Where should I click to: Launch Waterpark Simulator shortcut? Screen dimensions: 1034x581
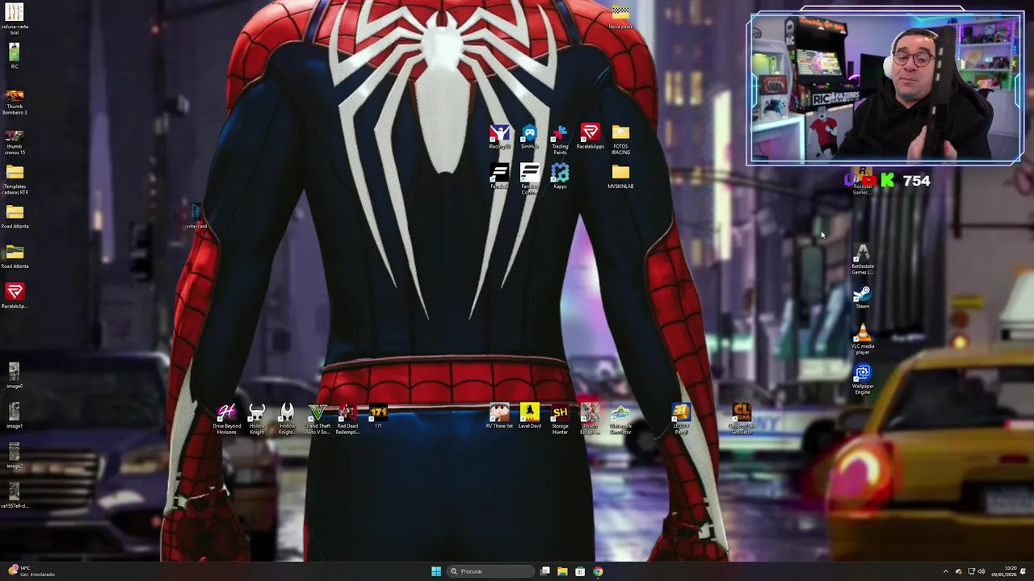pos(620,420)
